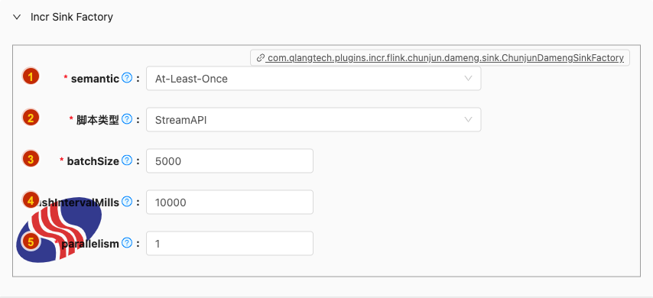This screenshot has width=653, height=298.
Task: Focus the parallelism field showing 1
Action: click(229, 244)
